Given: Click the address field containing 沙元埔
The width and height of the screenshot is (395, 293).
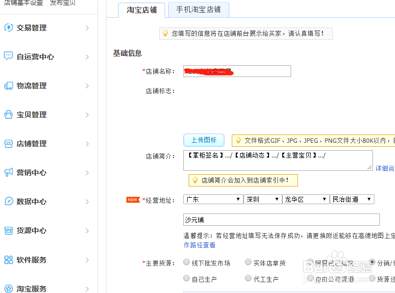Looking at the screenshot, I should pos(281,219).
